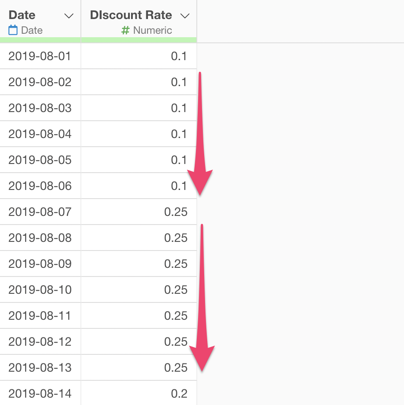
Task: Select the 2019-08-02 date cell
Action: 39,82
